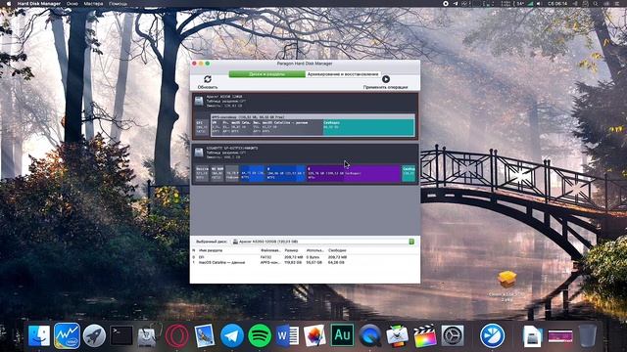The height and width of the screenshot is (352, 627).
Task: Select the macOS Catalina — Данные table row
Action: (x=305, y=263)
